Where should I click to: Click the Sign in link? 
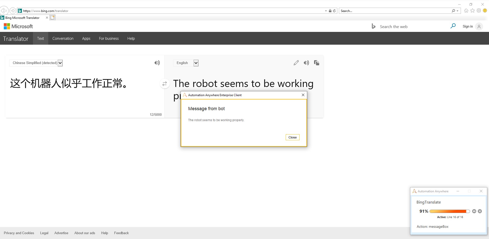(468, 26)
